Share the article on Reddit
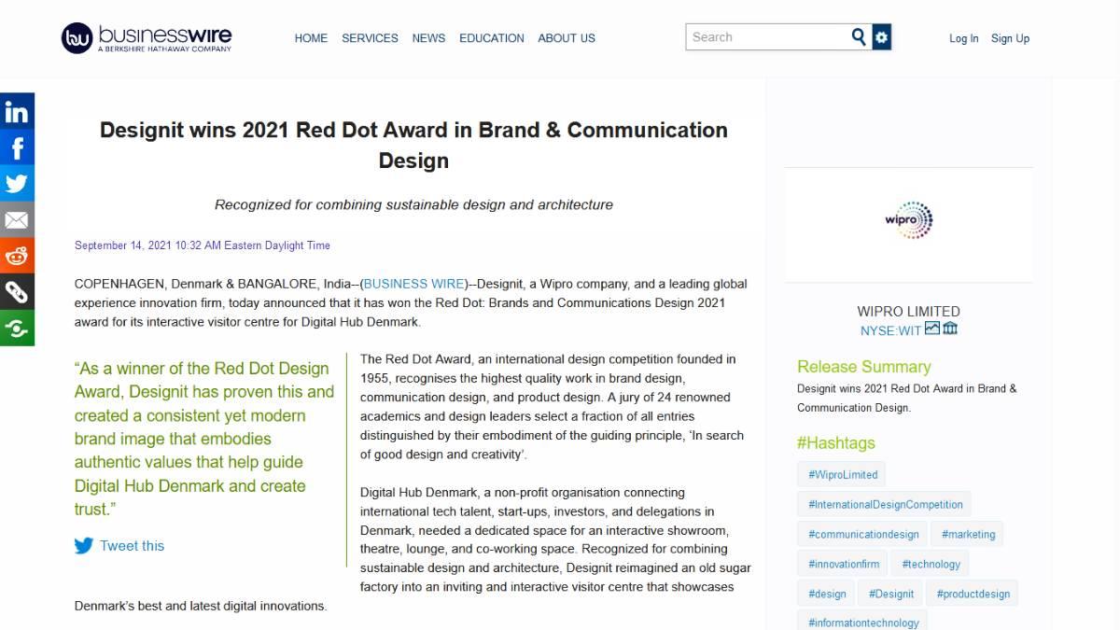 [17, 256]
